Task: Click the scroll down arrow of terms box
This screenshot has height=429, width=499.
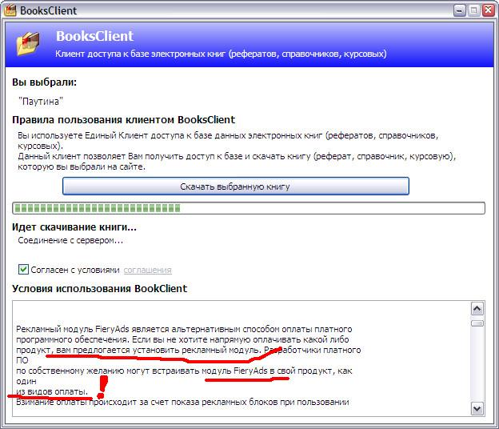Action: point(477,409)
